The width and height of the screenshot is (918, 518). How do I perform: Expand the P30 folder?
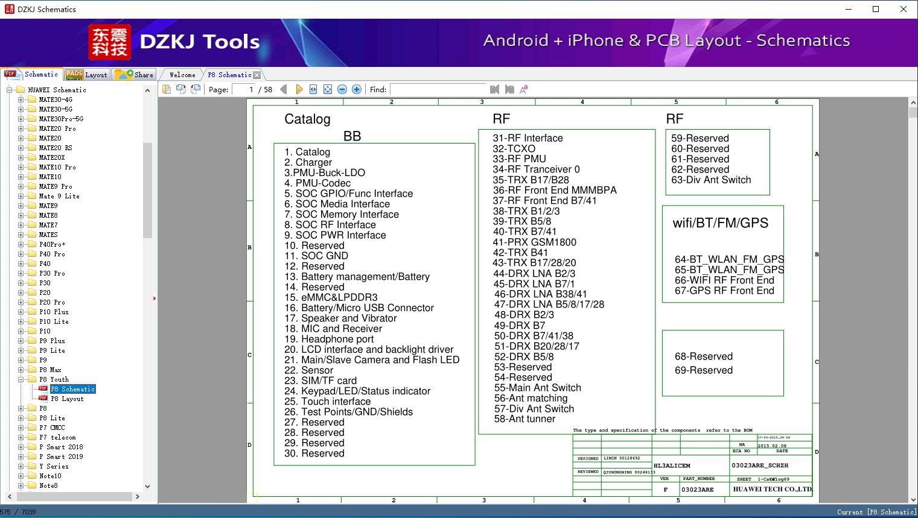[x=21, y=283]
